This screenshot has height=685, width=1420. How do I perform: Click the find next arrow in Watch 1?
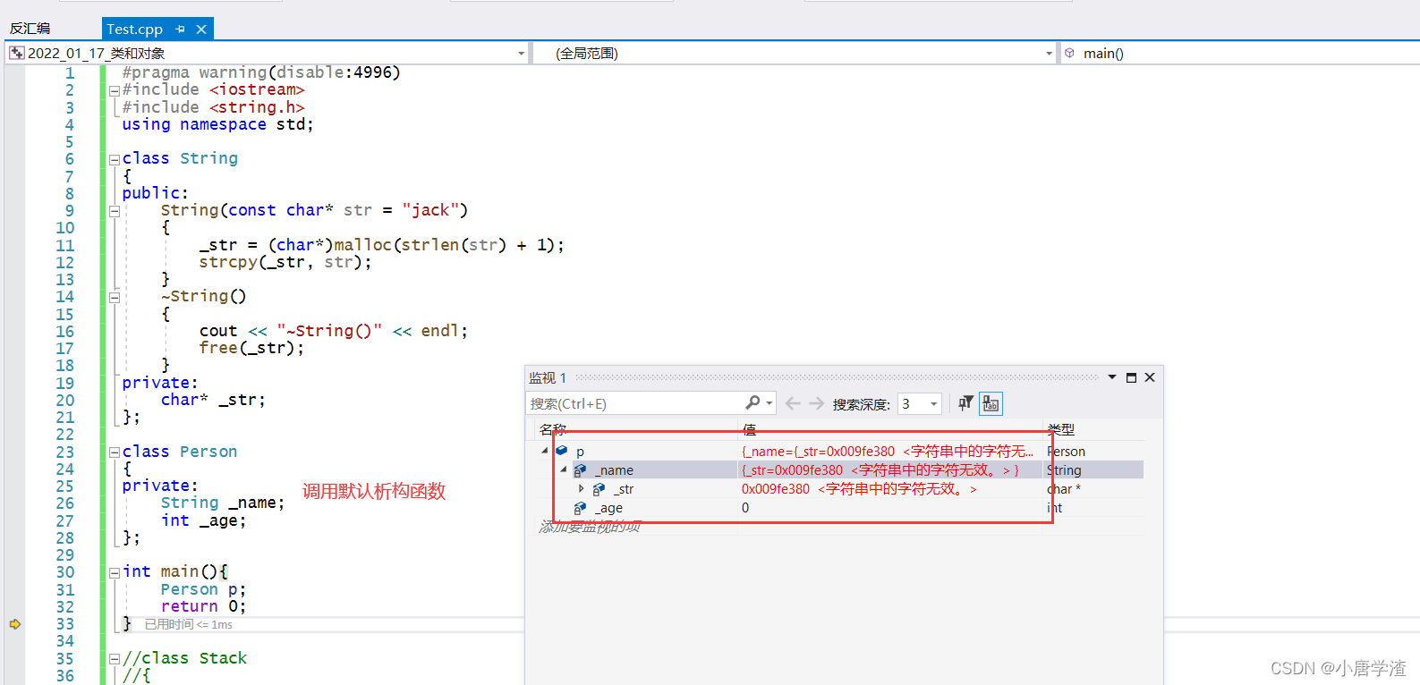(816, 403)
